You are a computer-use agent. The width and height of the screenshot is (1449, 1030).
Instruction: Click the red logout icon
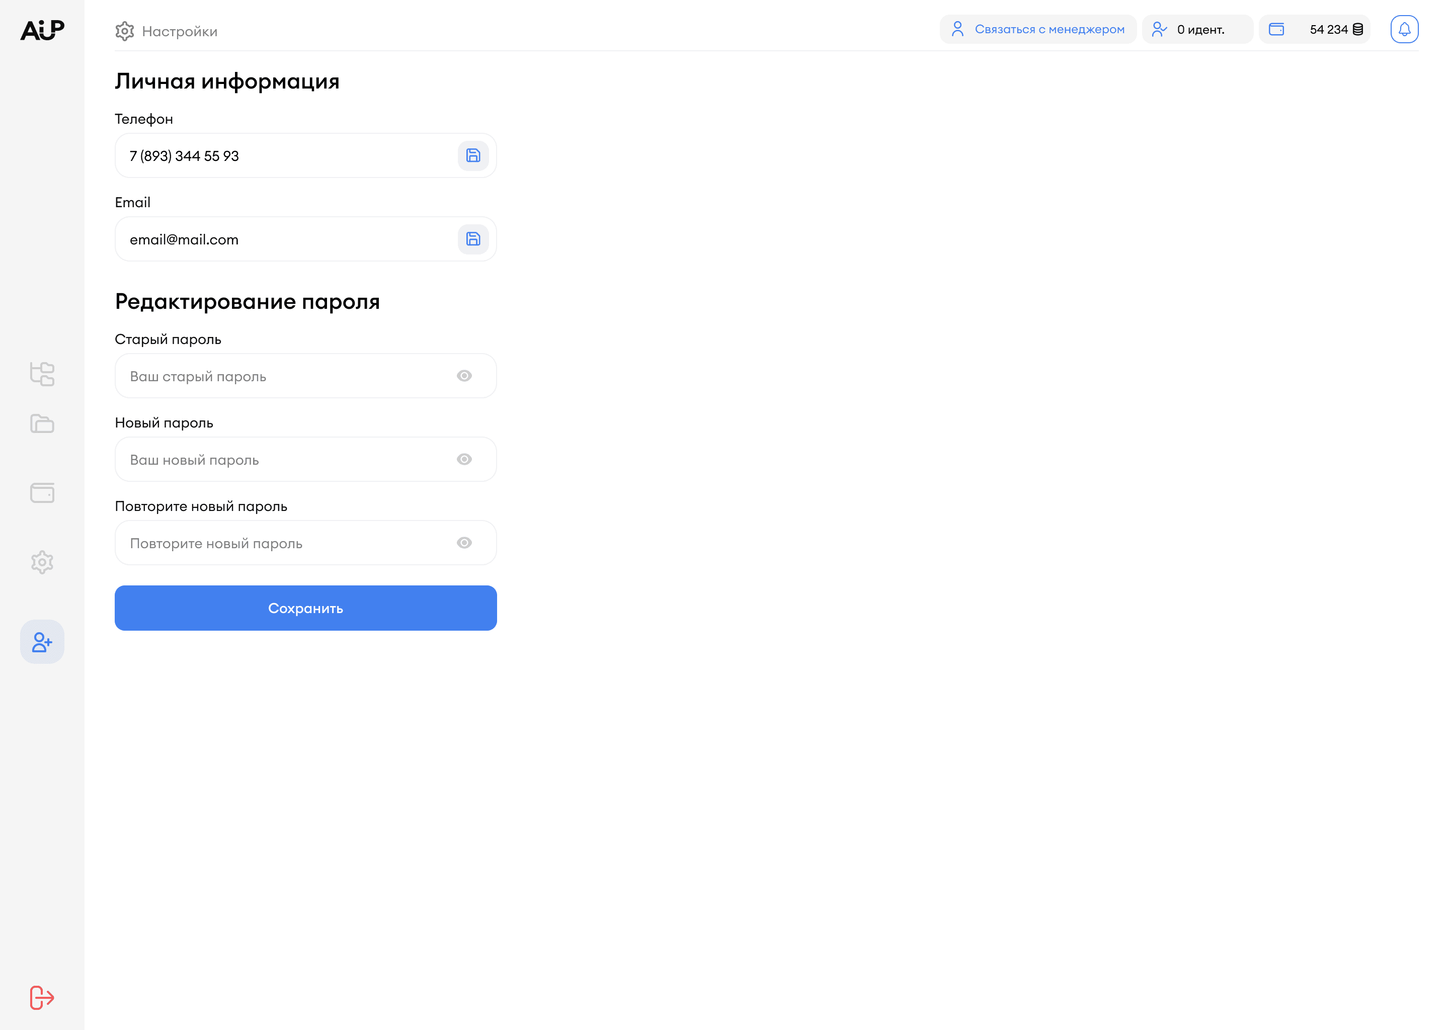(42, 997)
